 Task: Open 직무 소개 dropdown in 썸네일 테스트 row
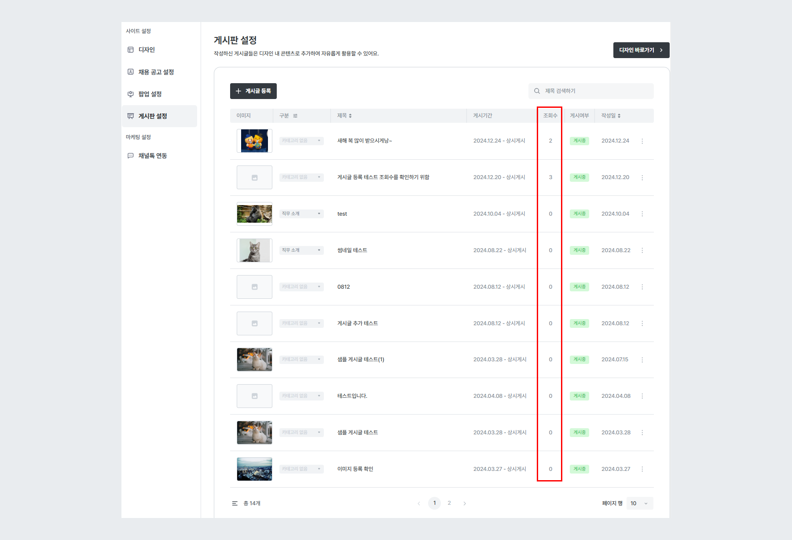(x=301, y=250)
